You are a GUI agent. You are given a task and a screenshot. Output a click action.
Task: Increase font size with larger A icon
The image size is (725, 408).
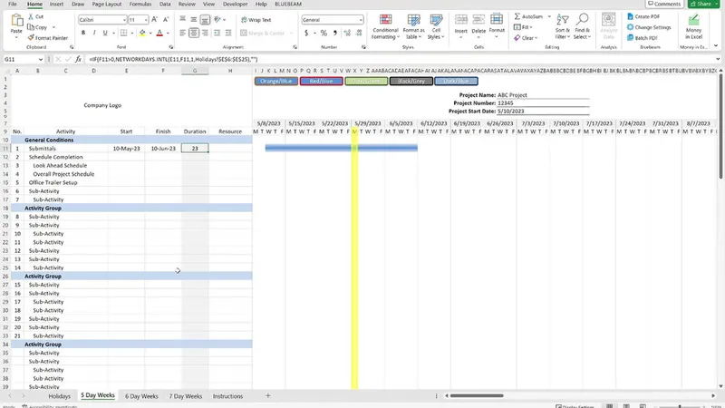[x=154, y=20]
